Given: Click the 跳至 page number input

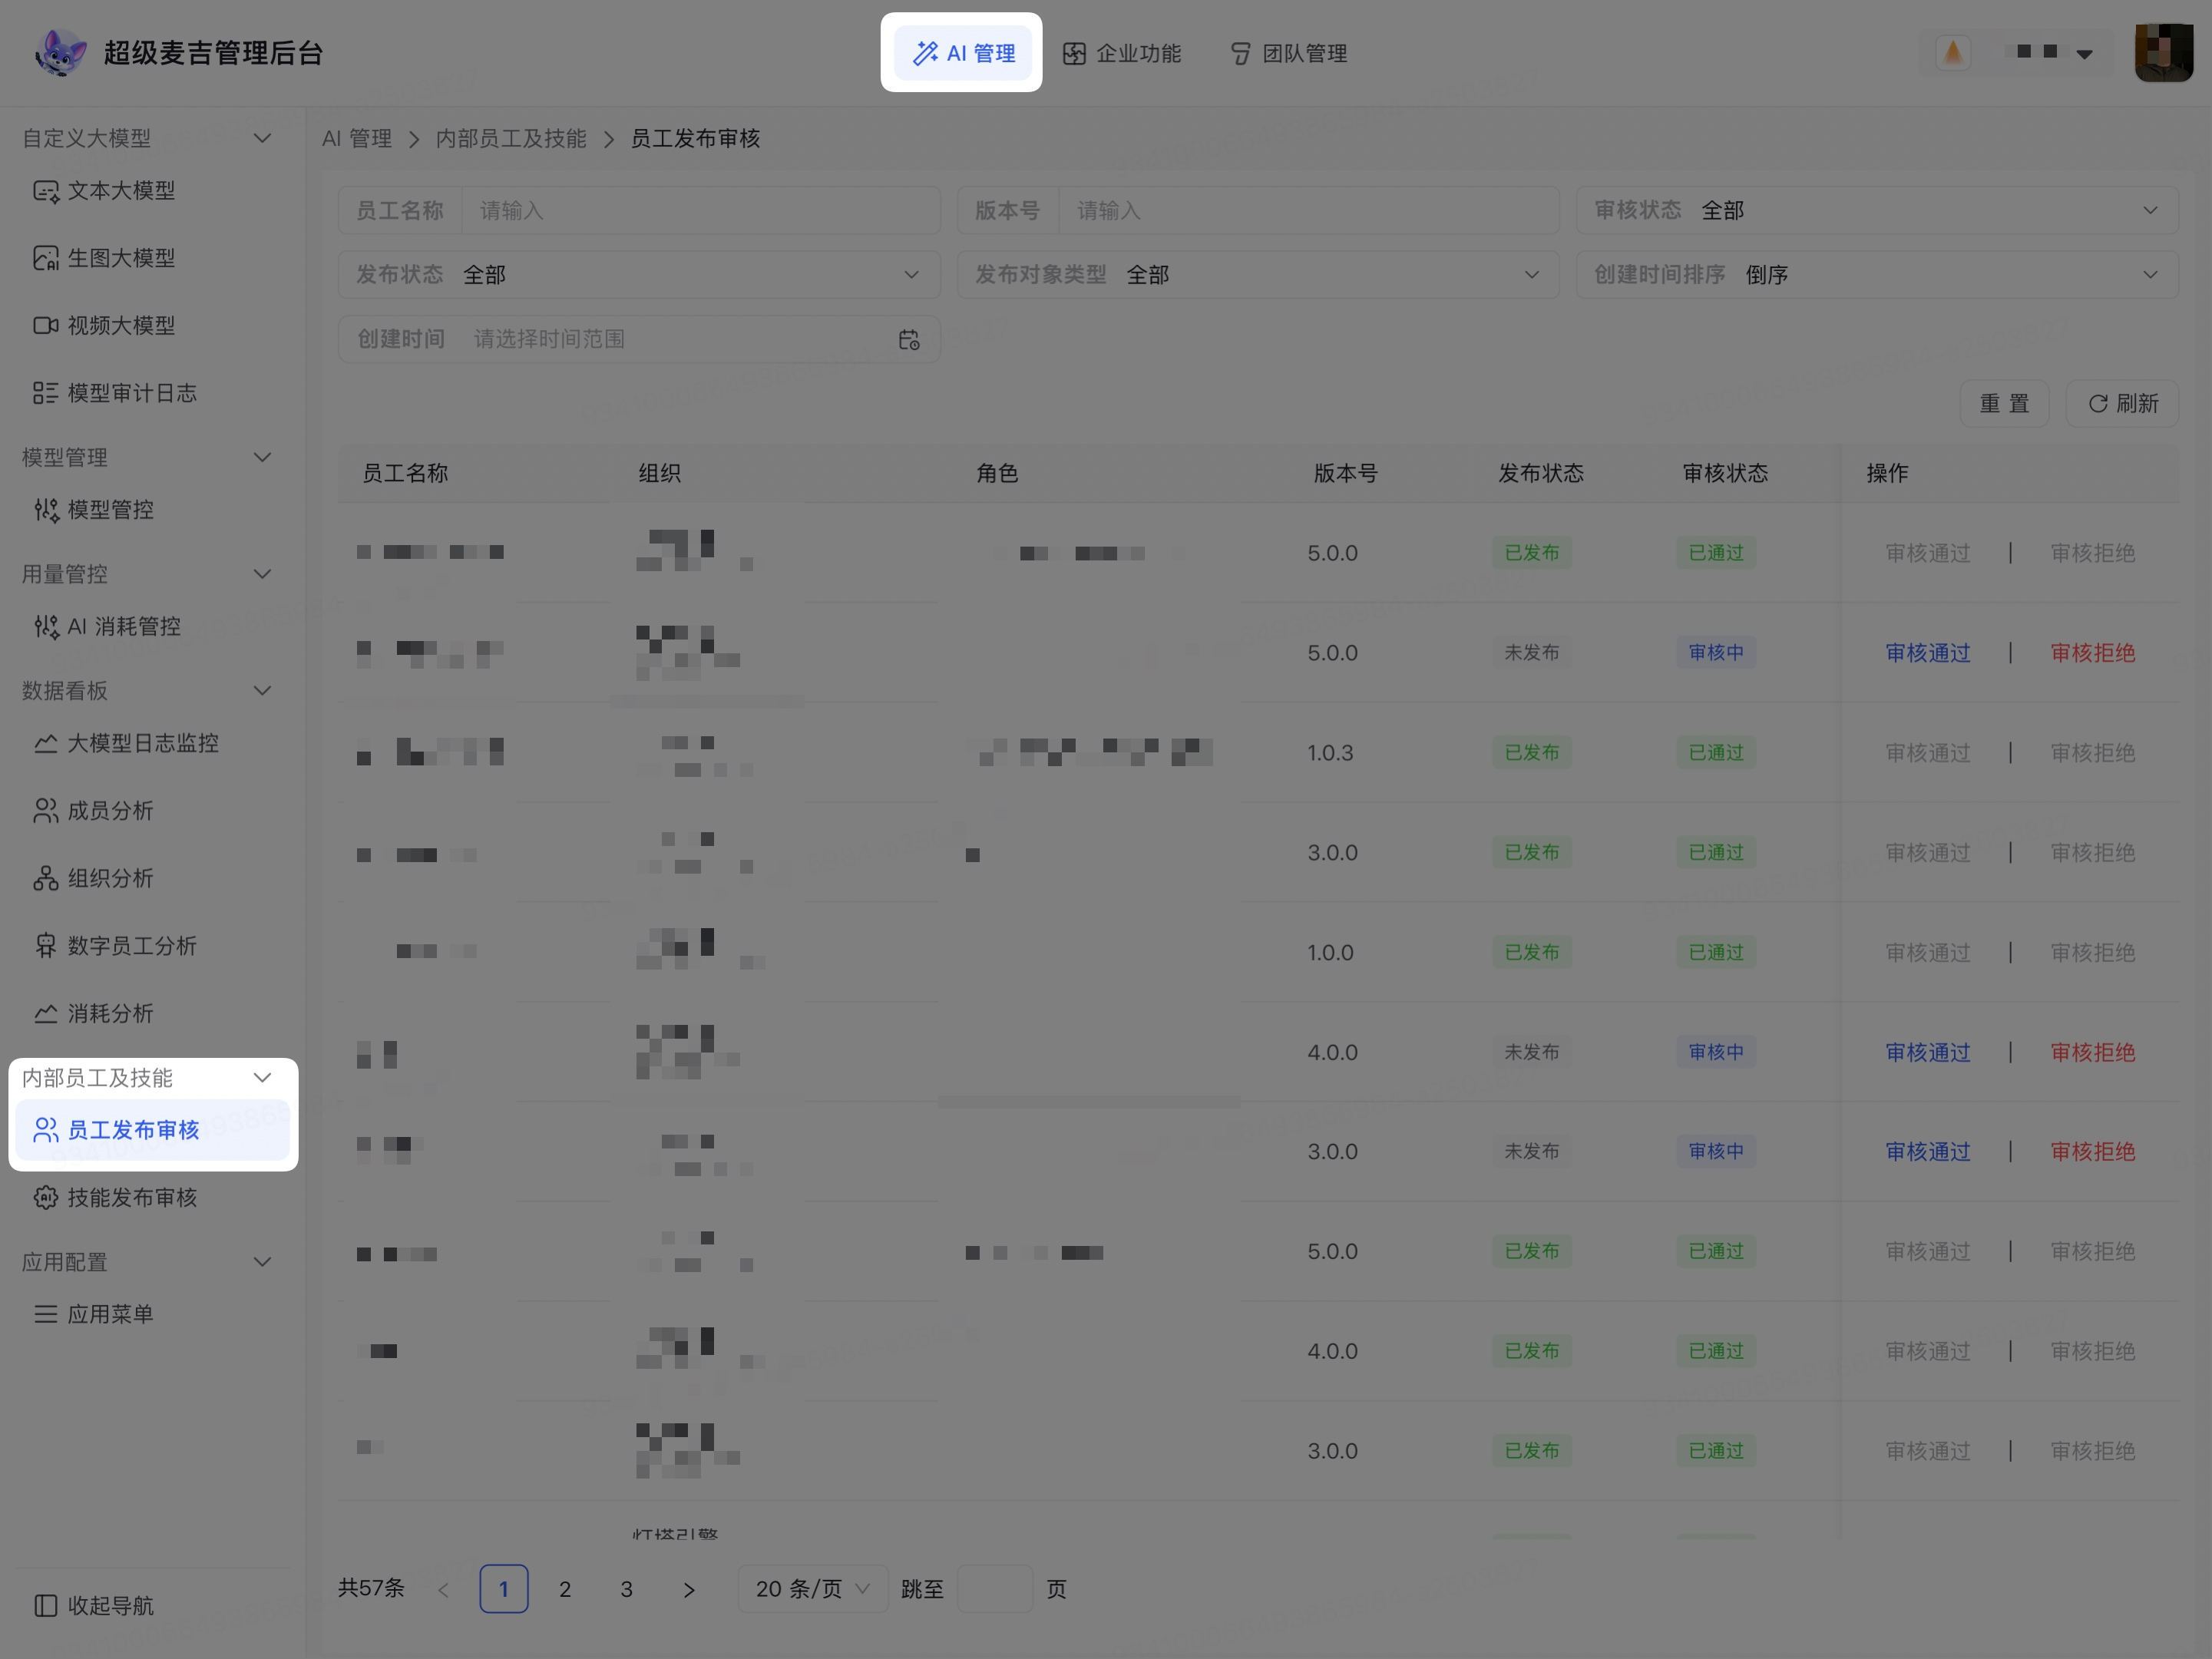Looking at the screenshot, I should tap(995, 1589).
